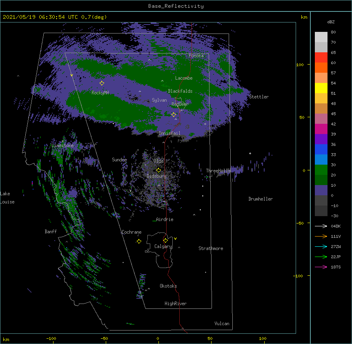Click the -30 value on dBZ scale

click(334, 216)
